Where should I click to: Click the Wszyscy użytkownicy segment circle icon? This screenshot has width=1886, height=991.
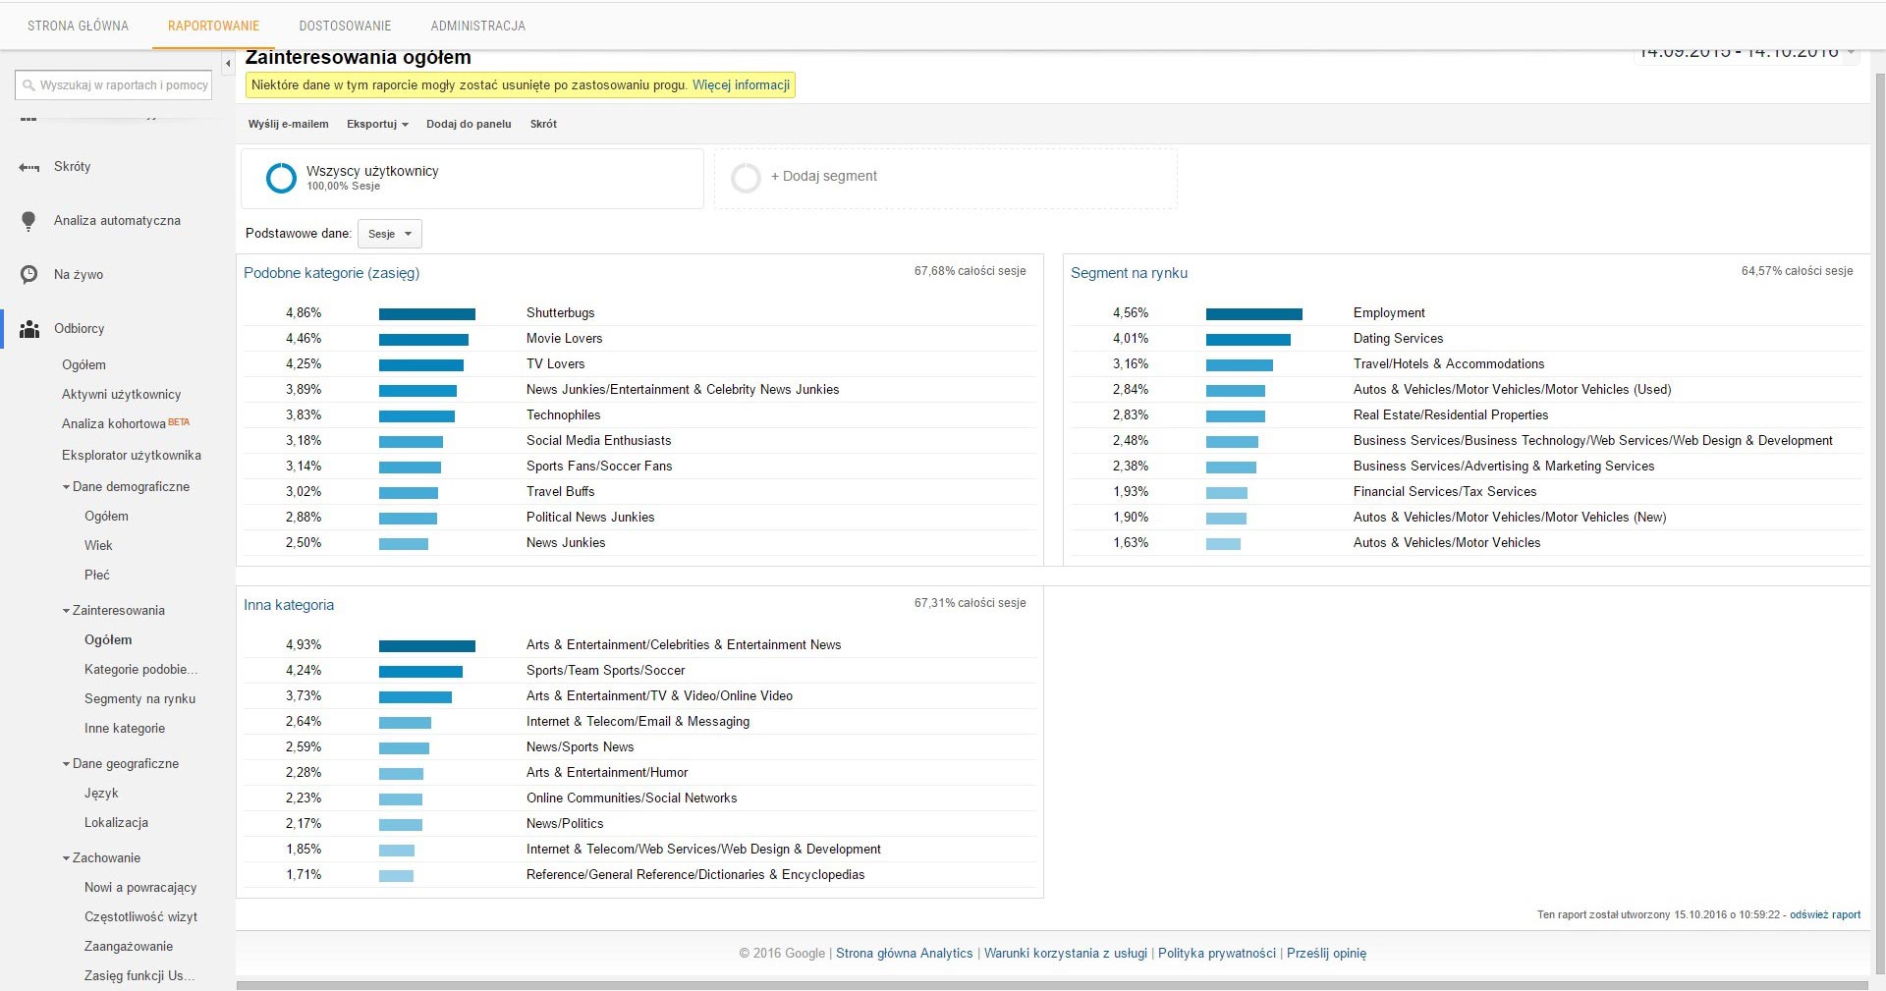tap(281, 178)
